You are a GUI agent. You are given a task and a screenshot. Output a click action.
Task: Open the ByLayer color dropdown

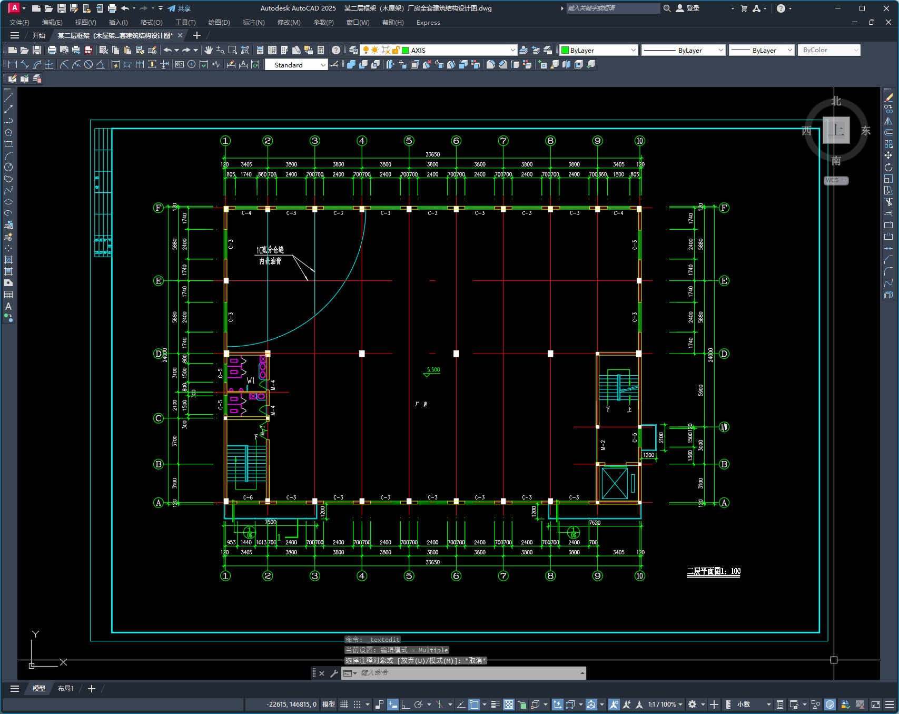click(x=633, y=50)
